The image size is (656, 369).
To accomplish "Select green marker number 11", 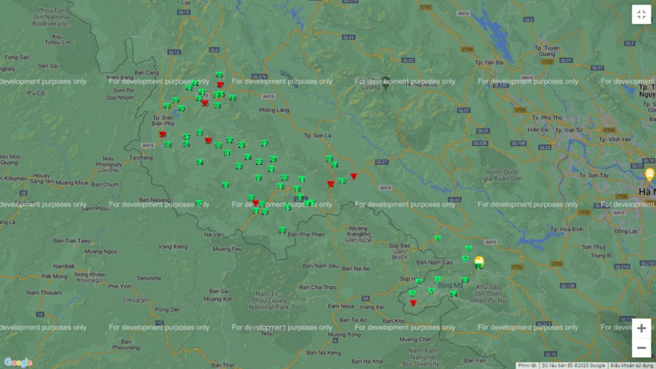I will pos(302,180).
